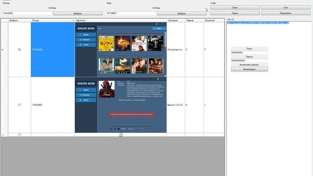Sort by the Откуда column header
The width and height of the screenshot is (313, 176).
click(53, 21)
